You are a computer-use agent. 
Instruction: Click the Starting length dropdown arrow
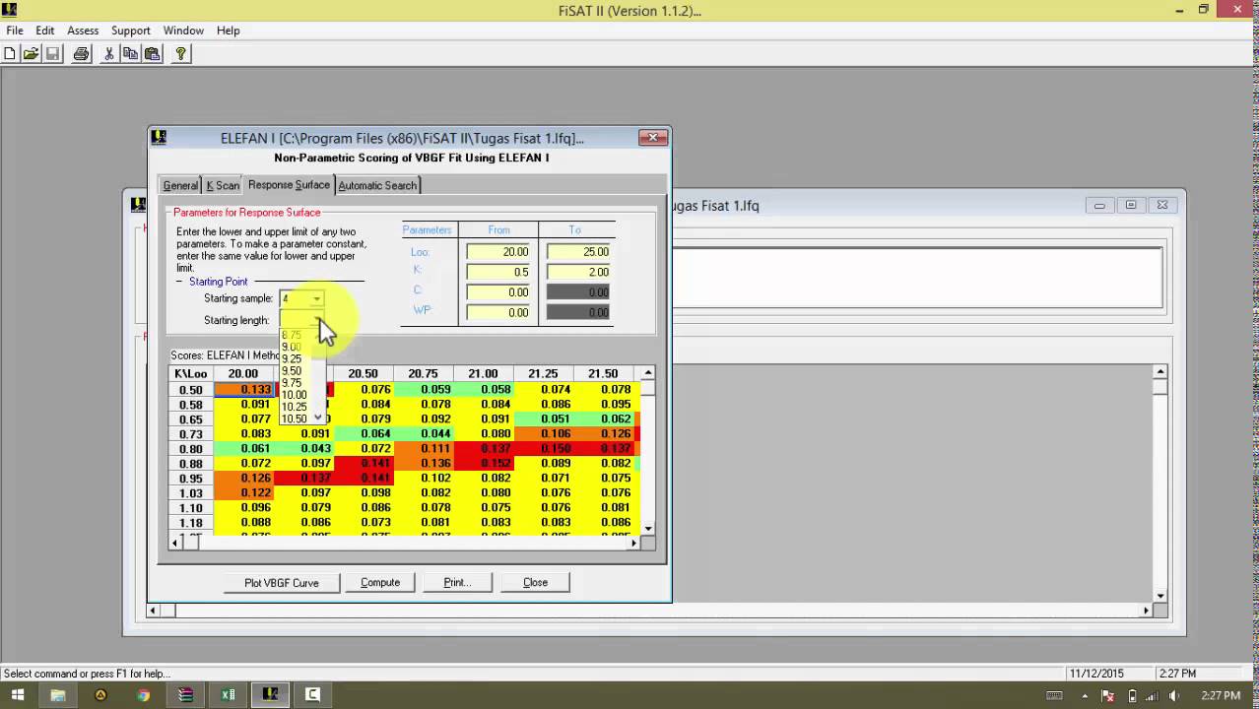pyautogui.click(x=316, y=320)
